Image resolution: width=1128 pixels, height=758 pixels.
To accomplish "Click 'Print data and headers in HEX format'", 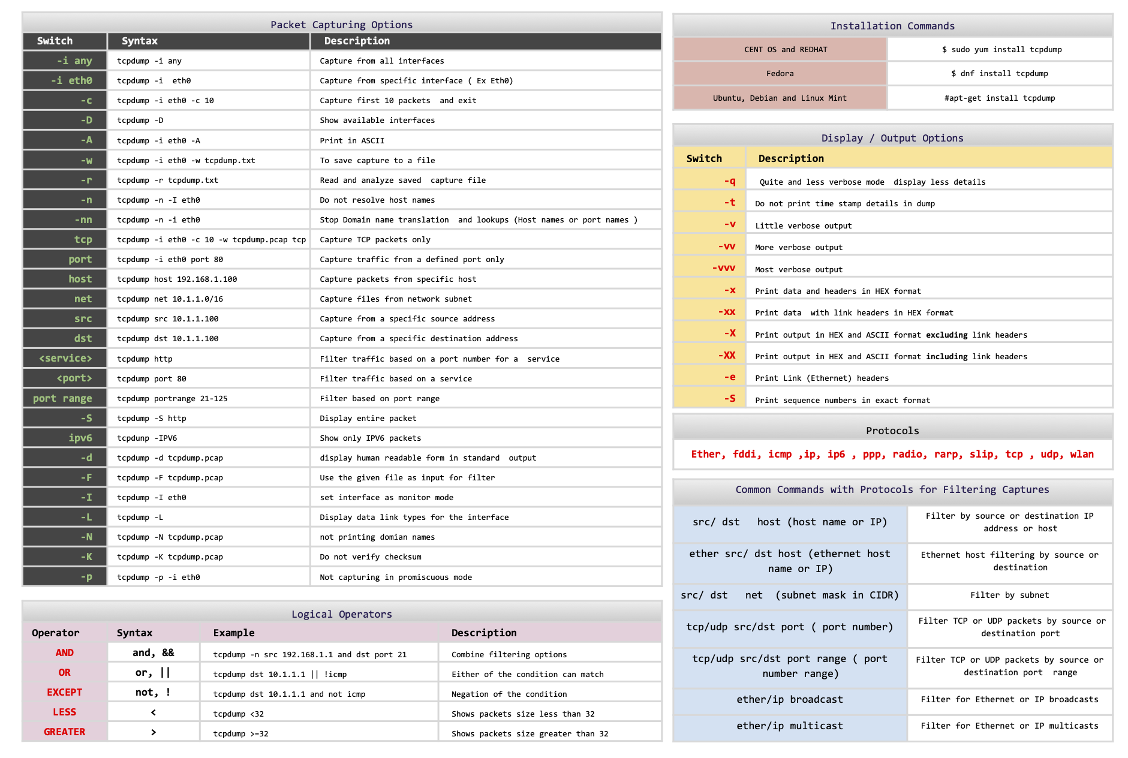I will (x=838, y=291).
